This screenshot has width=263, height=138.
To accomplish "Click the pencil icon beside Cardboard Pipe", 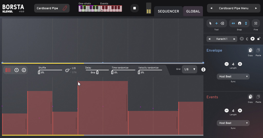I will click(65, 8).
